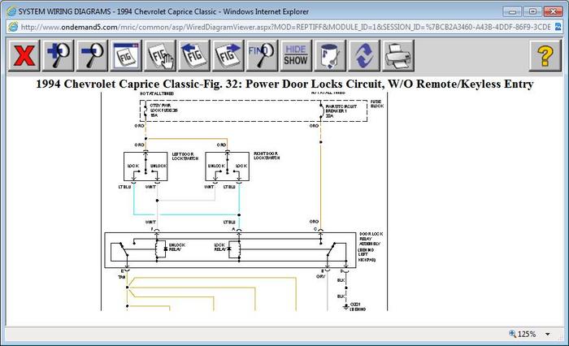Click the RIGHT DOOR LOCK SWITCH label
The height and width of the screenshot is (346, 569).
click(x=267, y=156)
